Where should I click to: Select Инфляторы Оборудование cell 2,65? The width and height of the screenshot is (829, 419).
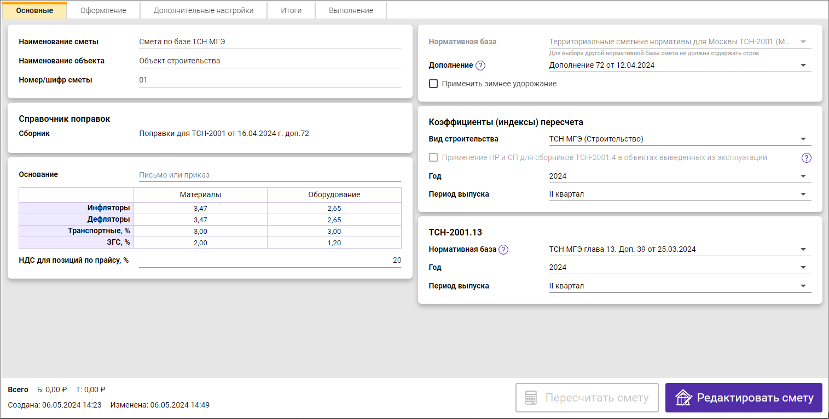tap(334, 208)
